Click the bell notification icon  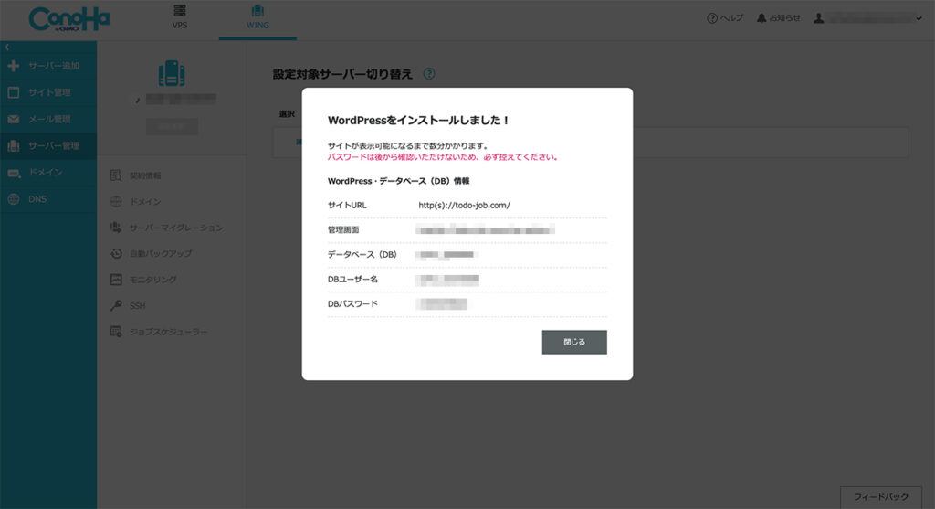click(x=762, y=18)
